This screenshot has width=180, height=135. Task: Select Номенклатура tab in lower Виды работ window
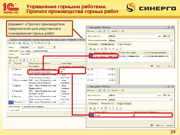tap(107, 103)
